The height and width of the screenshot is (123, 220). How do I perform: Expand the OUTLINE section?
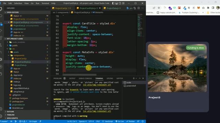(x=10, y=112)
